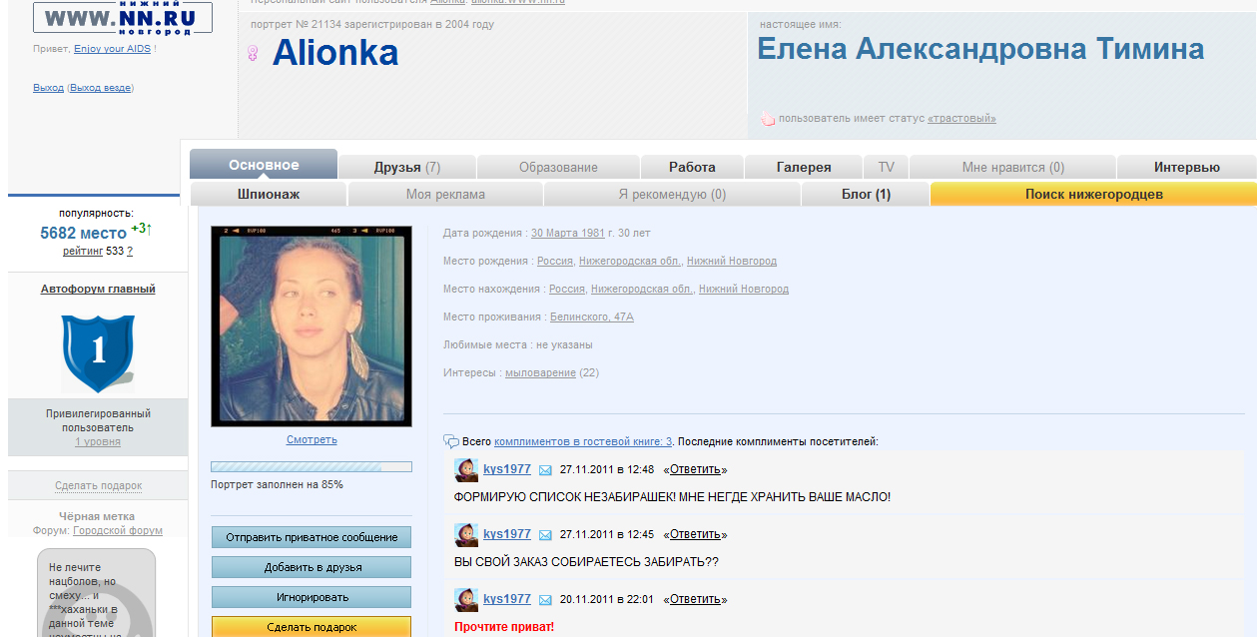
Task: Open the Моя реклама tab
Action: point(445,194)
